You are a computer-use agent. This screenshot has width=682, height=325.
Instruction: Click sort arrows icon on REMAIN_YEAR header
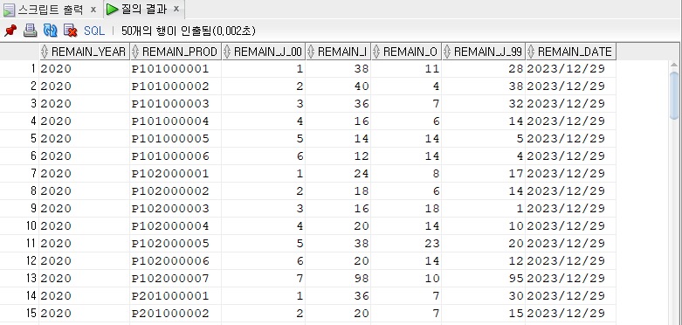point(45,52)
